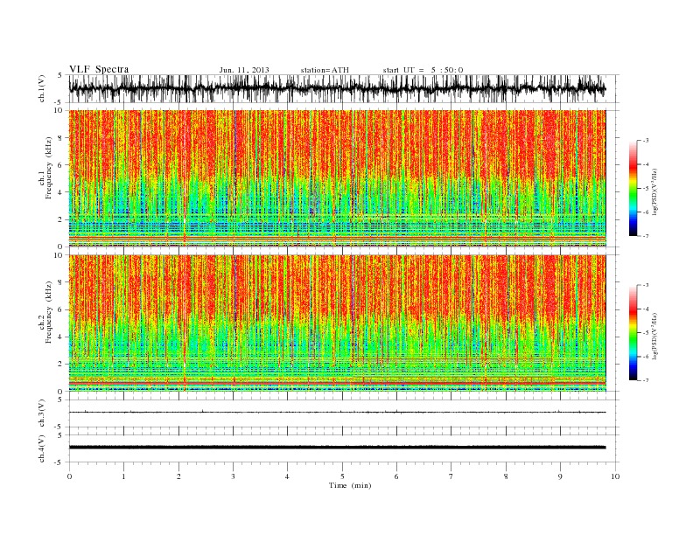Click the time axis tick label '0'
This screenshot has width=693, height=535.
69,476
